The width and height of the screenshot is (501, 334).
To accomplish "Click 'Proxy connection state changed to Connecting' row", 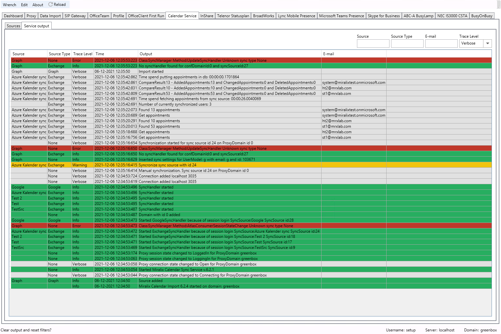I will [x=251, y=275].
